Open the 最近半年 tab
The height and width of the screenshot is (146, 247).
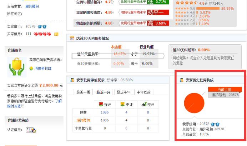coord(125,92)
